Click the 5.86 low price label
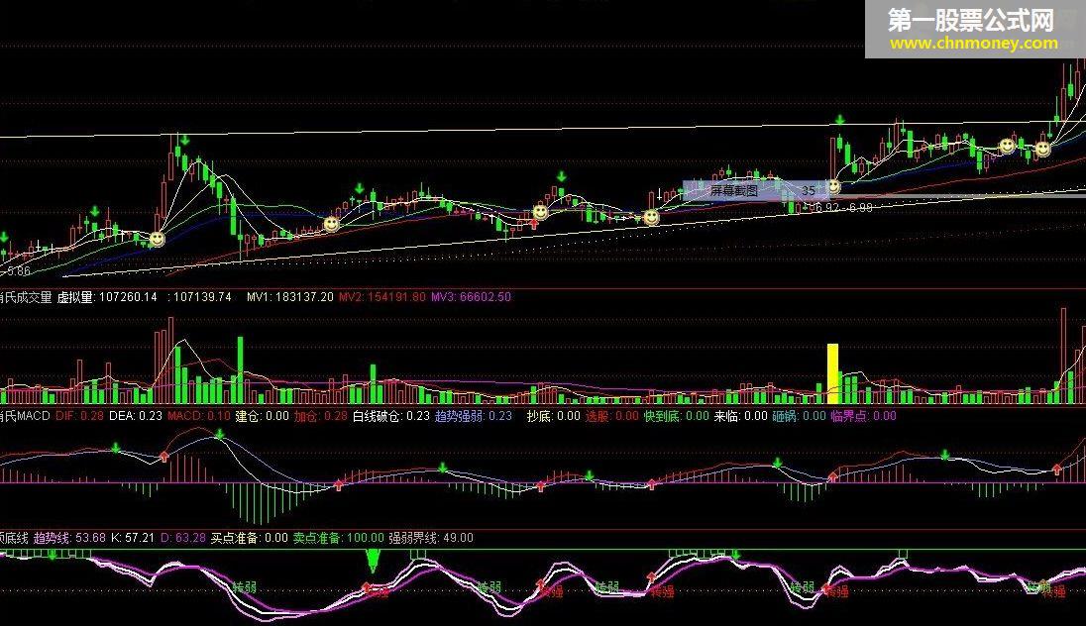Image resolution: width=1086 pixels, height=626 pixels. coord(17,270)
